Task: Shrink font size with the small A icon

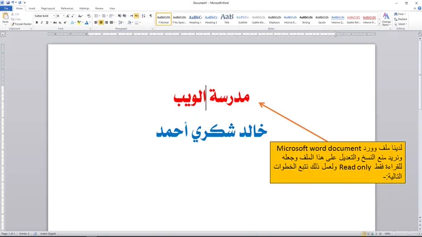Action: pos(73,16)
